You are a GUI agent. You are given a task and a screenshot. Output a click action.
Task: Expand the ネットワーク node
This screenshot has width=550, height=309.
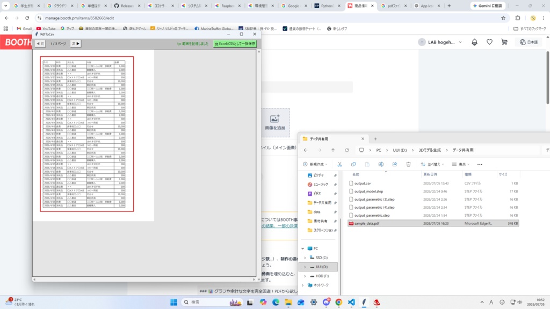[303, 285]
